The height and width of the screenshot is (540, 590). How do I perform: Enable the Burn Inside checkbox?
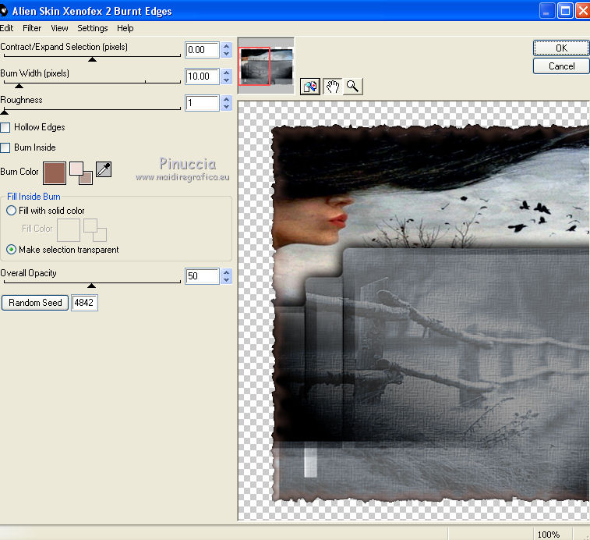click(5, 147)
